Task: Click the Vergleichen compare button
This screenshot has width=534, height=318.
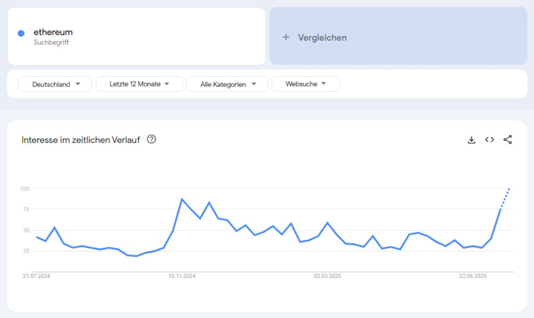Action: pyautogui.click(x=398, y=36)
